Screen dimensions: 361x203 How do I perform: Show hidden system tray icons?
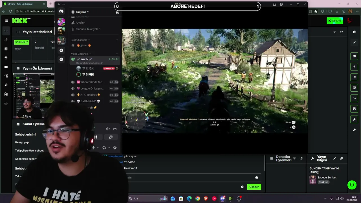[325, 198]
